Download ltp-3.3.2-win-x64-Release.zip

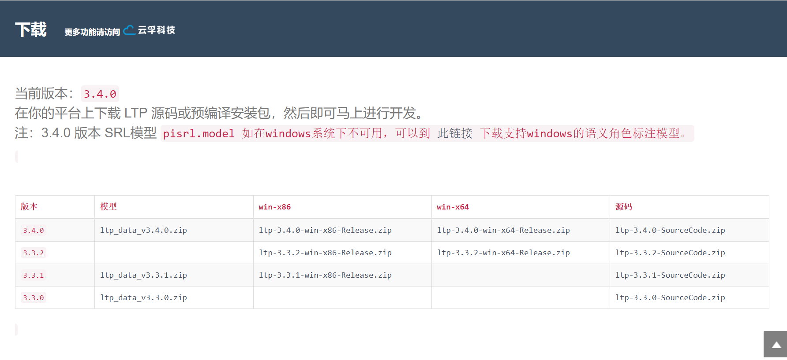pyautogui.click(x=503, y=253)
